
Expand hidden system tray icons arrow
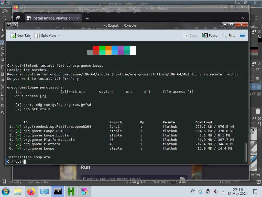click(223, 191)
